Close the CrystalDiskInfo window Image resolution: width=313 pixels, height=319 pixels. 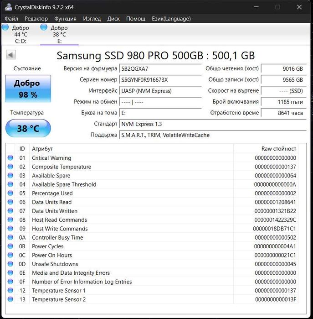(299, 7)
